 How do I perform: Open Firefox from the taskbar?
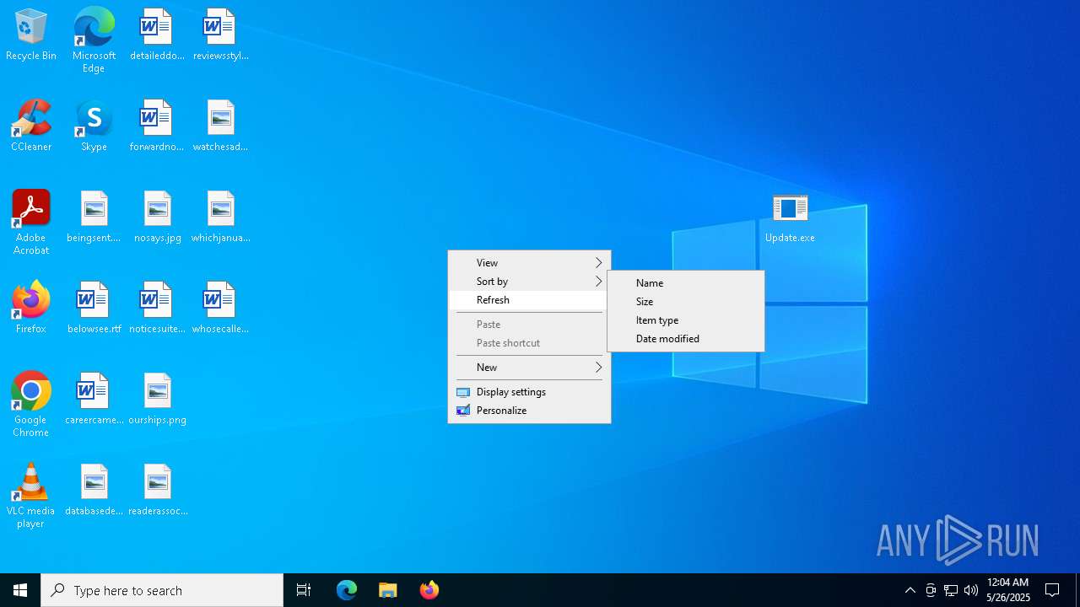tap(429, 590)
